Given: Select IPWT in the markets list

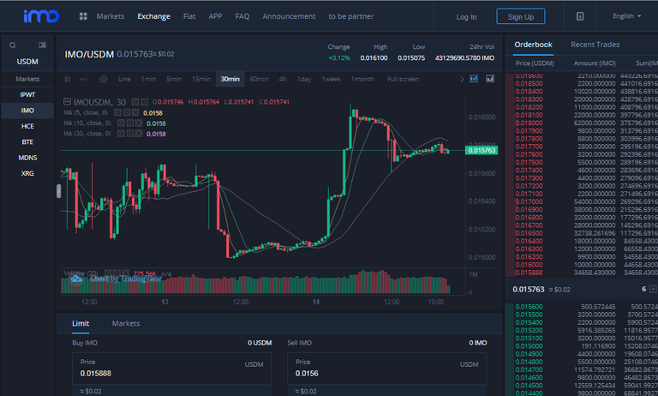Looking at the screenshot, I should coord(27,95).
